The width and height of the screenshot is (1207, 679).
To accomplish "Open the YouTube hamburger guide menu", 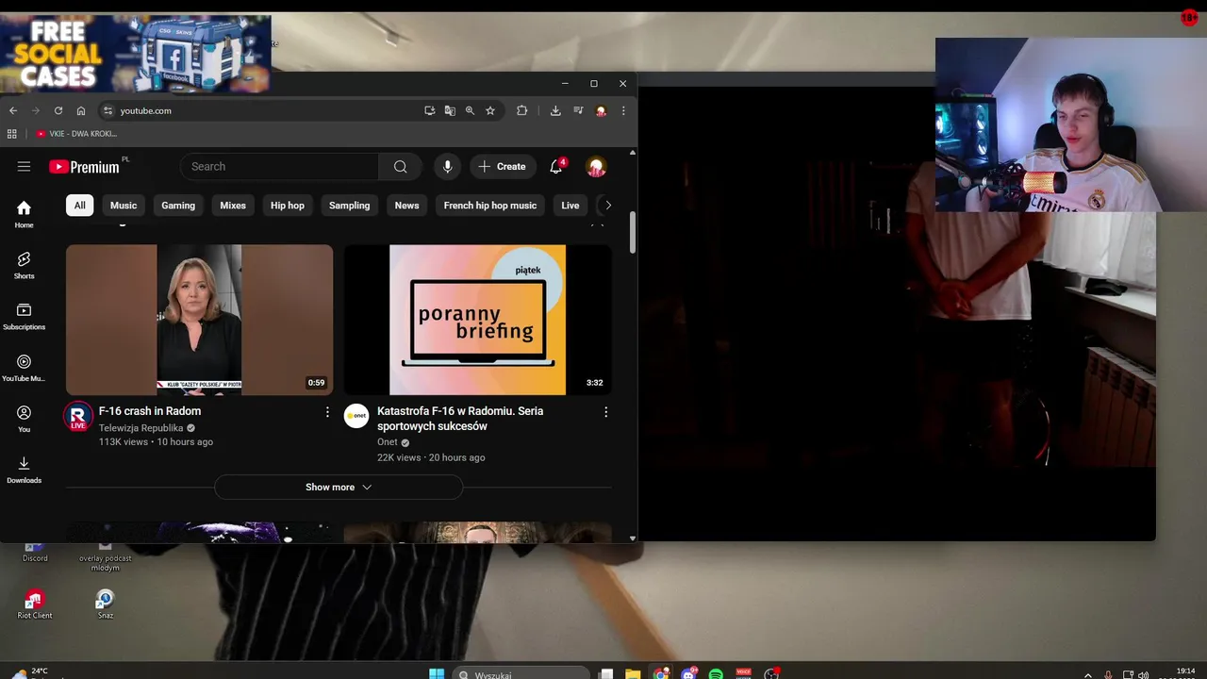I will click(24, 166).
